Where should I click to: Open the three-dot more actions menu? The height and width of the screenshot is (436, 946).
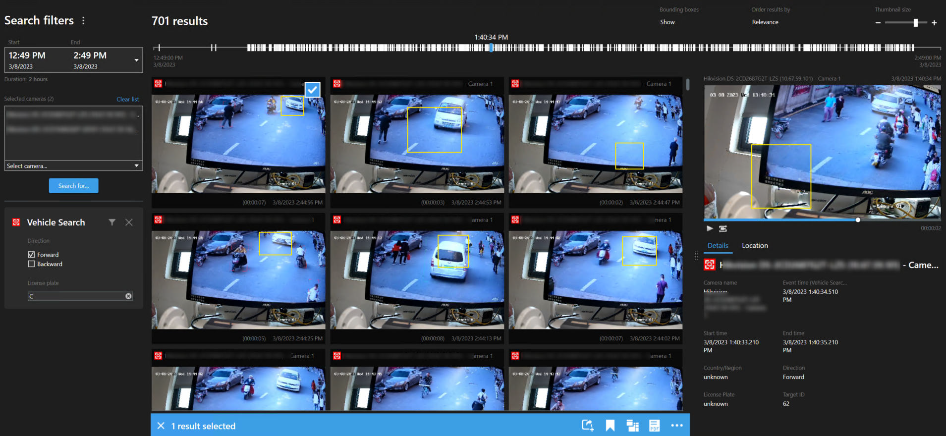(x=676, y=426)
